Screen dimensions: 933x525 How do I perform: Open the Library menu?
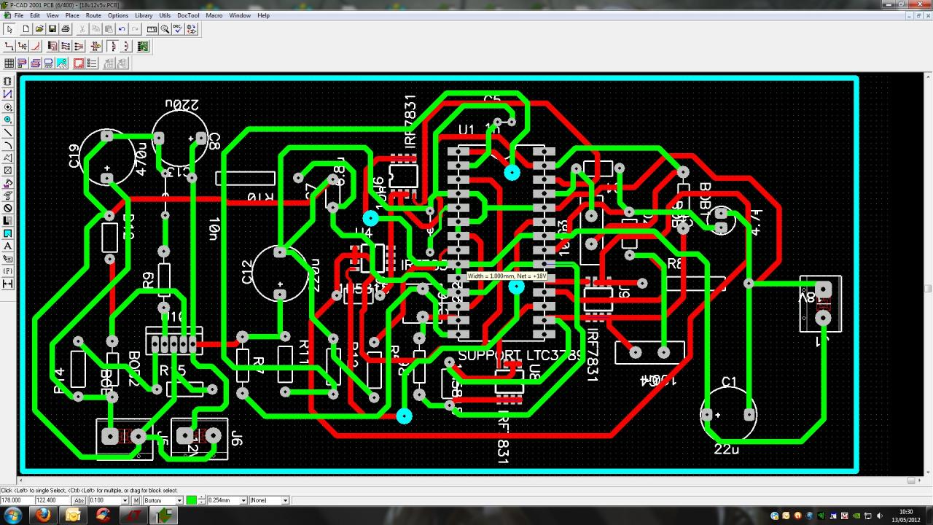pos(144,15)
